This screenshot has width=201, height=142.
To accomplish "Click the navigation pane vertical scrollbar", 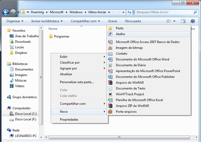I will coord(41,77).
